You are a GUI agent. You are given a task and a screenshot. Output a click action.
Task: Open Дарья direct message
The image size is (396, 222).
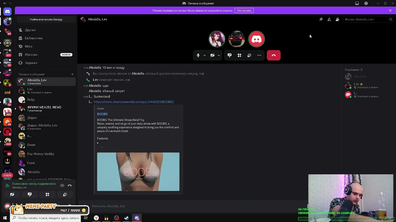46,118
